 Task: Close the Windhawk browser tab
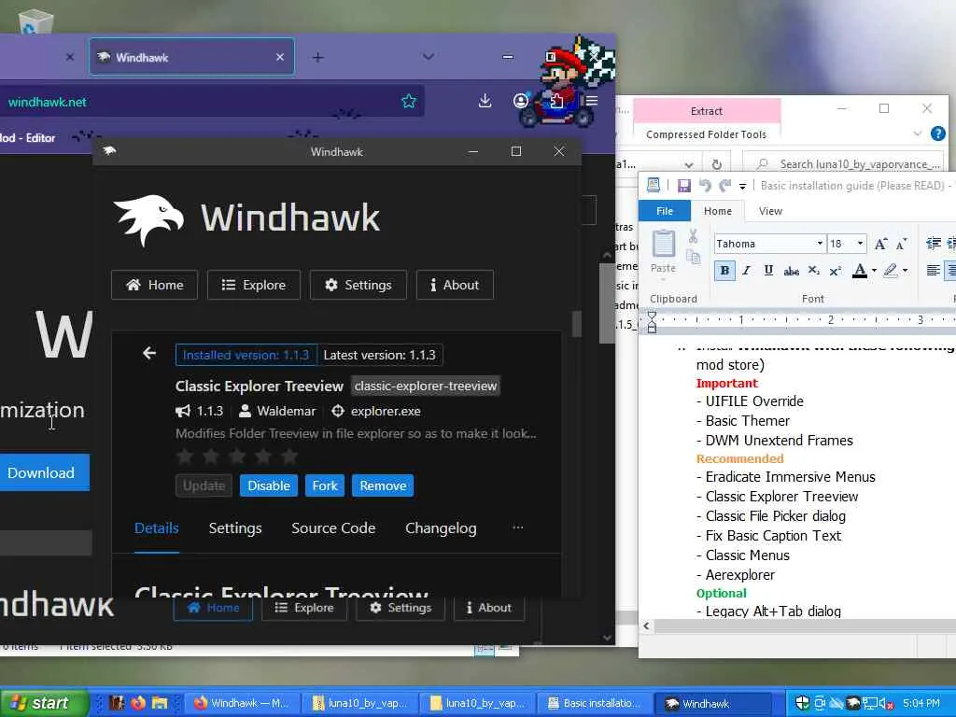click(280, 57)
